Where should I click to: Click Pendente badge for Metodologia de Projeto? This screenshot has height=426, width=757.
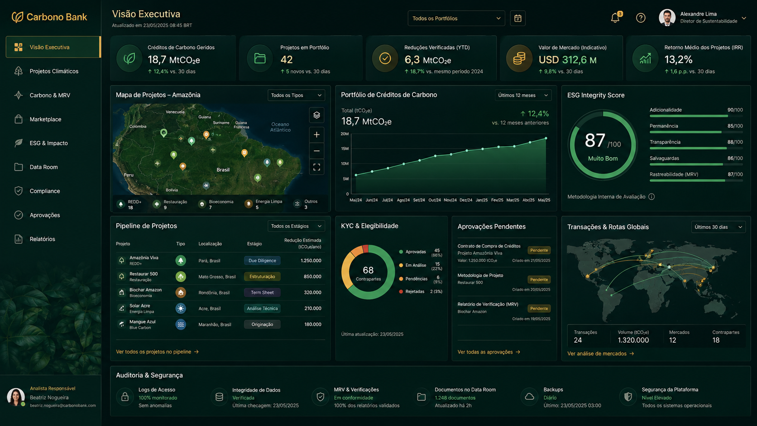click(539, 279)
